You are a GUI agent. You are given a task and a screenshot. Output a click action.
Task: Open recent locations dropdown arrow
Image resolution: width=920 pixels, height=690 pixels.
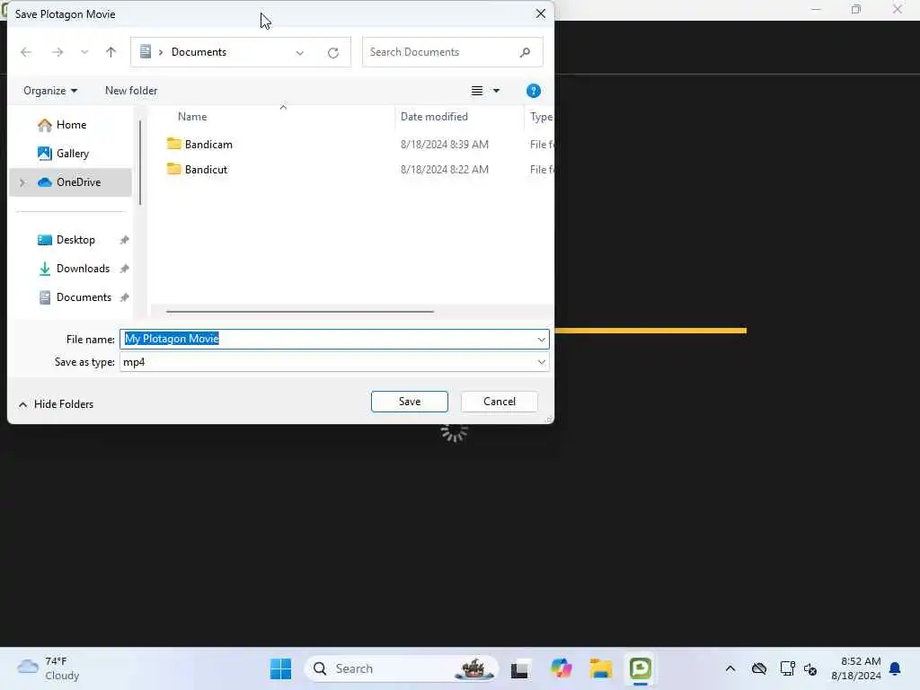click(x=84, y=52)
